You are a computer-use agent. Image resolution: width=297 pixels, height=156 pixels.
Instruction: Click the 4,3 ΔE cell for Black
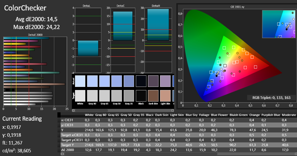148,150
